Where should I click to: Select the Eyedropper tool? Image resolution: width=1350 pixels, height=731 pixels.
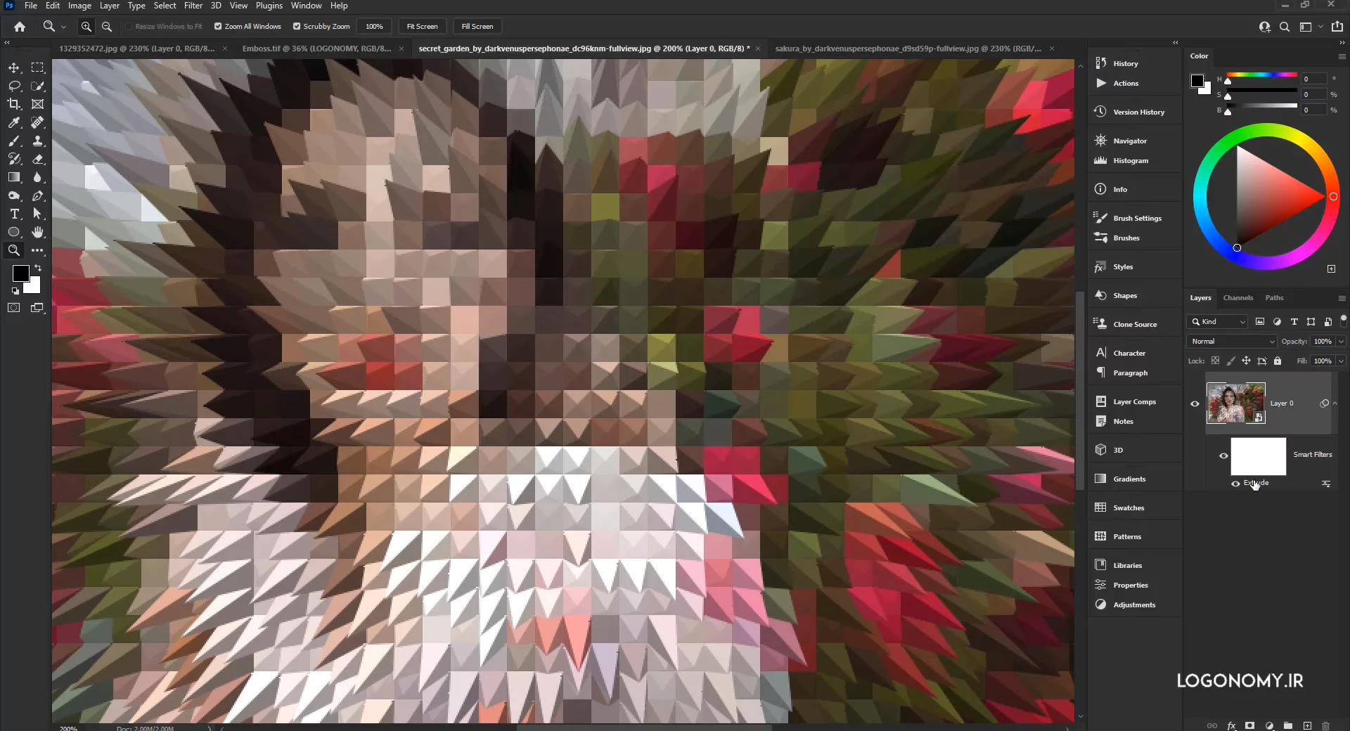[14, 122]
